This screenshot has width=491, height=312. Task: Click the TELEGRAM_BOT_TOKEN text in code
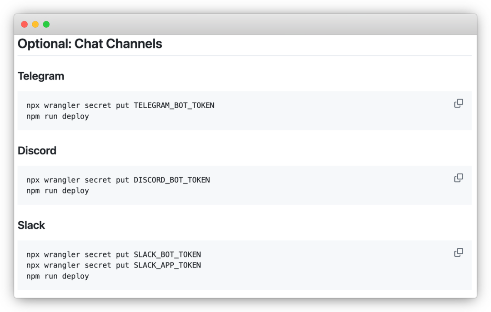[x=174, y=105]
